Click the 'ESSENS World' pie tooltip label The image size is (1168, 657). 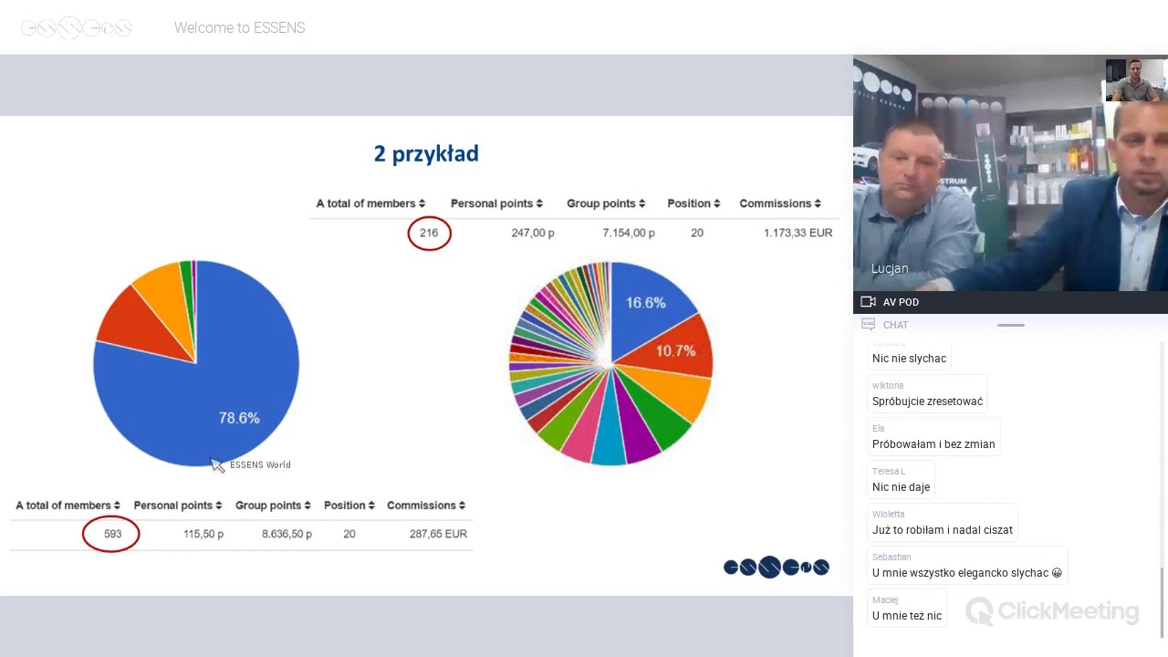(260, 464)
